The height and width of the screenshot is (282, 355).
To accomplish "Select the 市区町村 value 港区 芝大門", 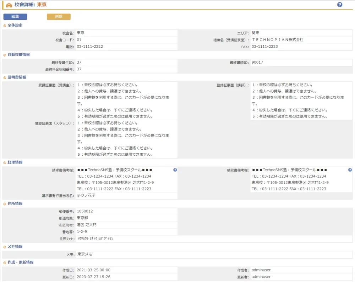I will tap(87, 225).
